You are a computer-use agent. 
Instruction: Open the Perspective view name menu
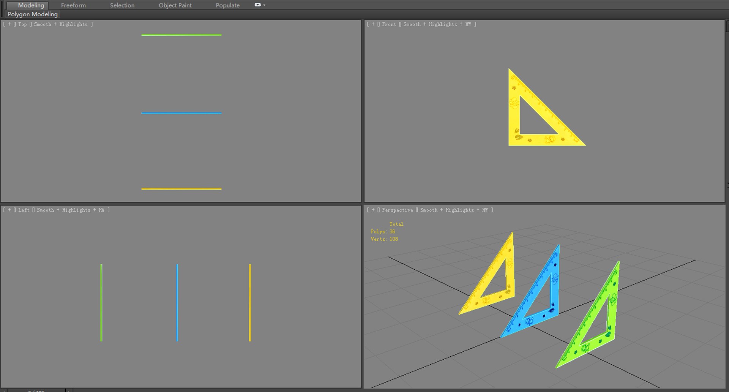pos(397,210)
